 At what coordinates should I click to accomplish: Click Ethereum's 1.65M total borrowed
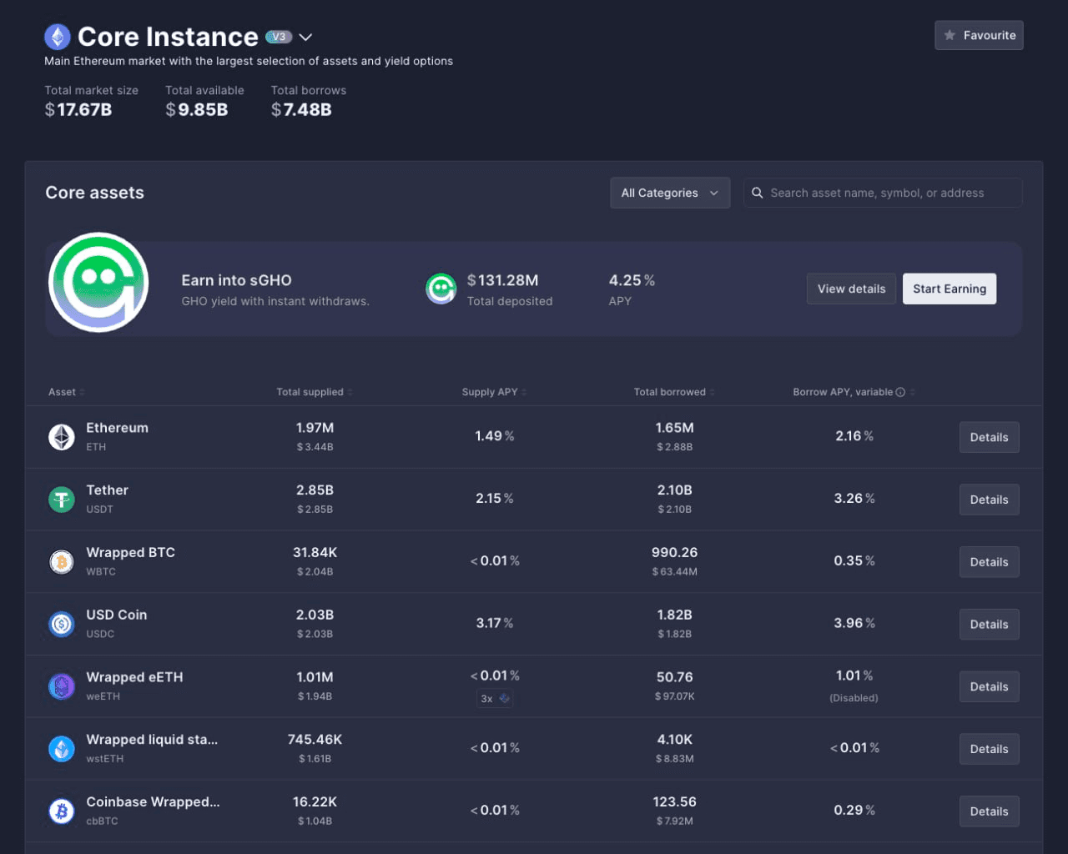click(x=674, y=428)
